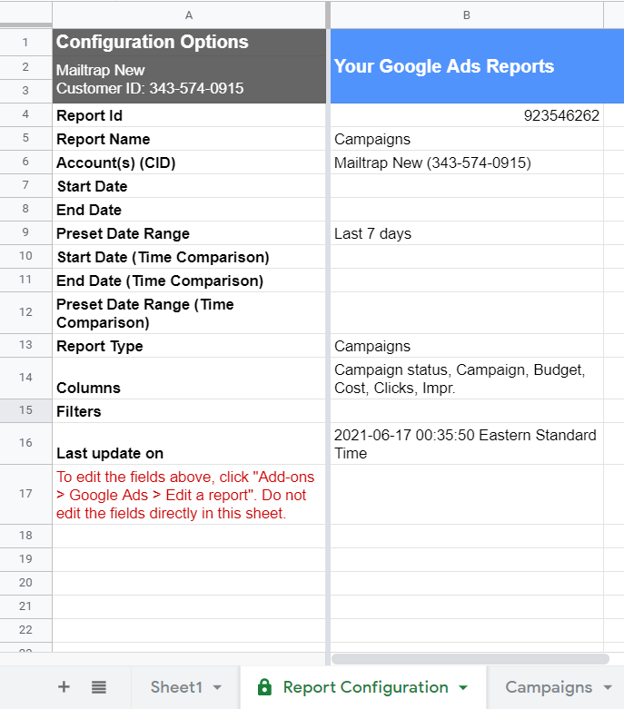Select the Campaigns value beside Report Name
624x709 pixels.
click(x=467, y=139)
